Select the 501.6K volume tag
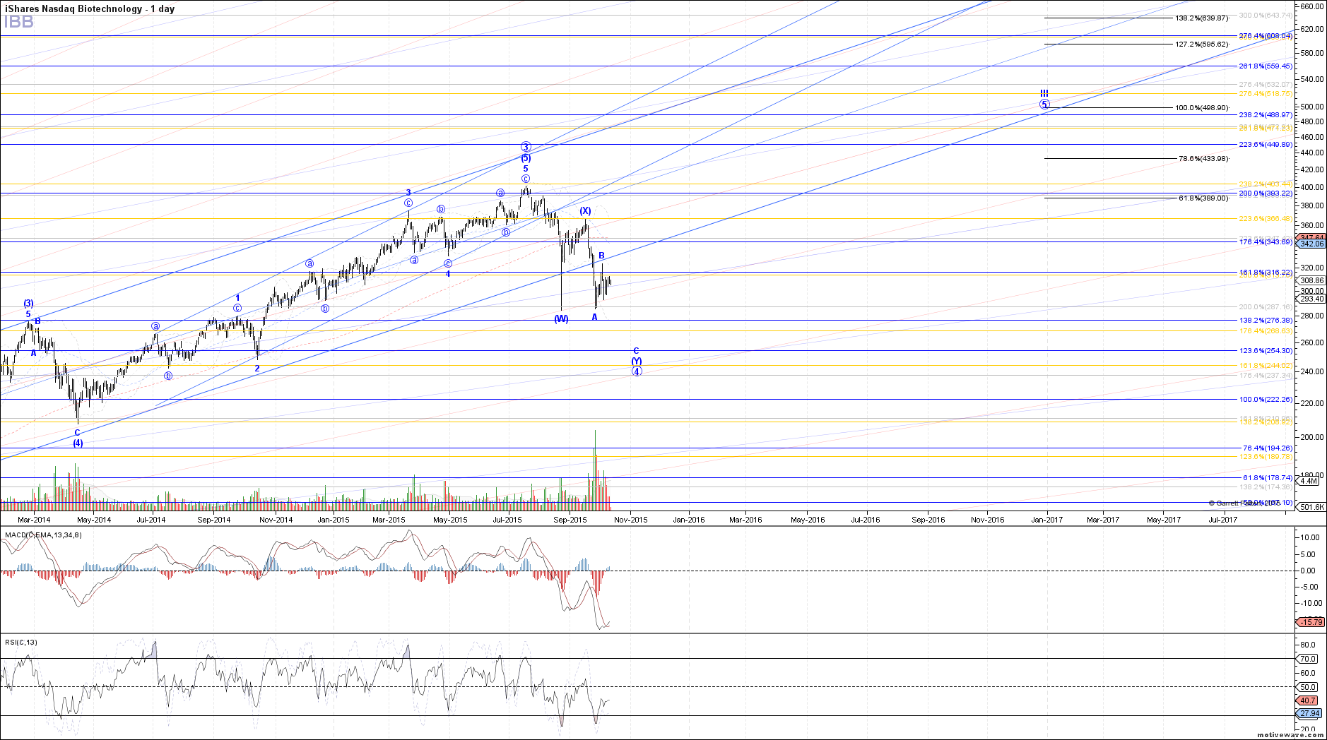The image size is (1327, 740). click(x=1311, y=507)
